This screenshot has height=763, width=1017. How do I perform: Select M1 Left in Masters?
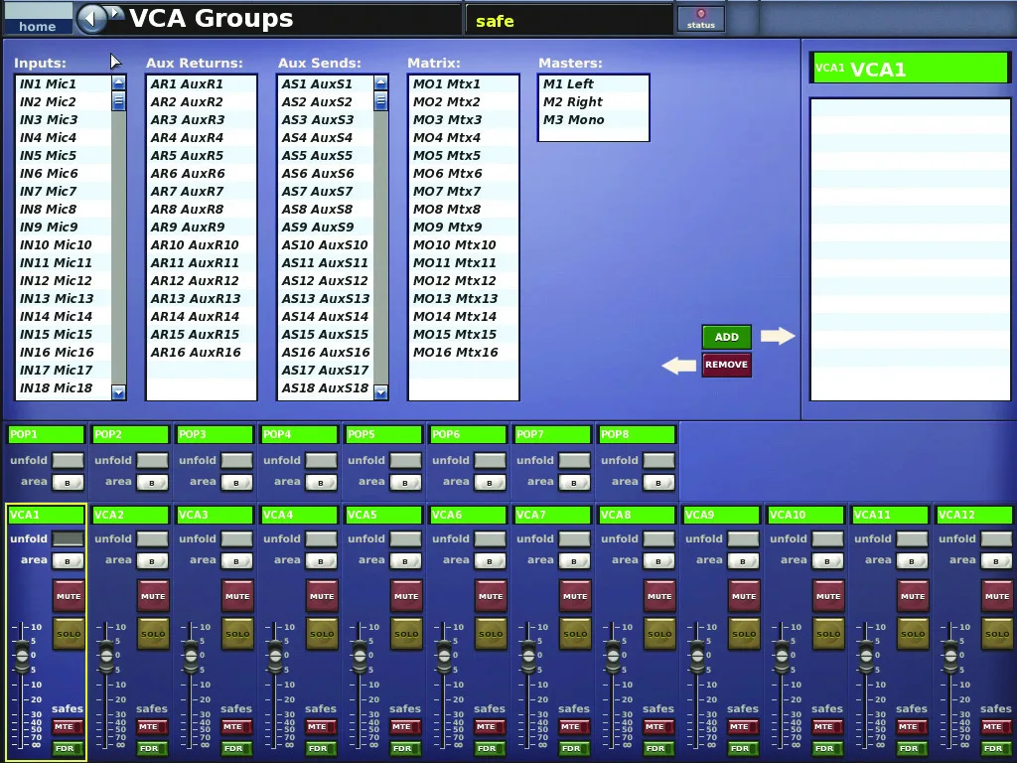593,83
